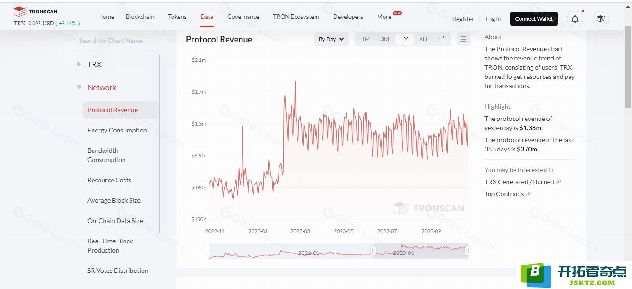The width and height of the screenshot is (632, 289).
Task: Click the TRX: 0.093 USD price text
Action: (34, 23)
